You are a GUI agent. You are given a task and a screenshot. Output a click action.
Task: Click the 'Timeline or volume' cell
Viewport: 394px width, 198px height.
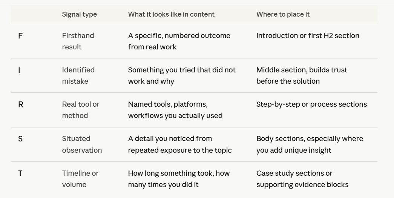pyautogui.click(x=80, y=179)
